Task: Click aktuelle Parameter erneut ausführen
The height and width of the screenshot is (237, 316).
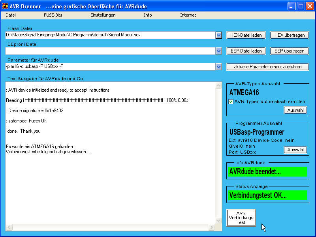Action: point(268,67)
